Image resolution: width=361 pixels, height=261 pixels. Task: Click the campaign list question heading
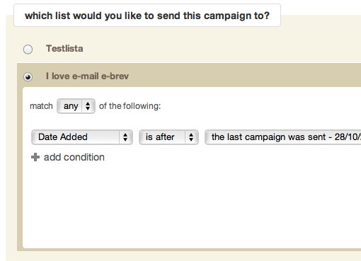click(147, 16)
